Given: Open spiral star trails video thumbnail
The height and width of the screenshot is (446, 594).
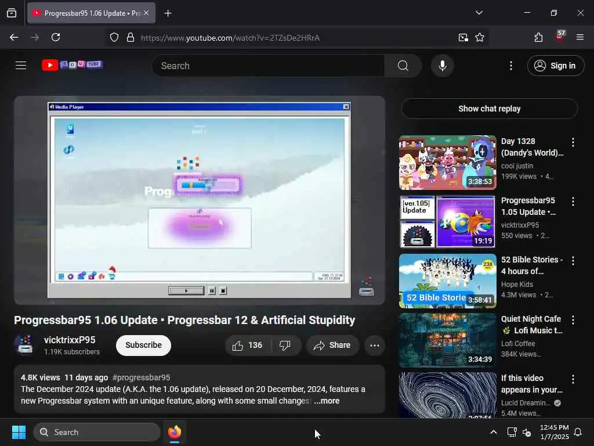Looking at the screenshot, I should (447, 395).
